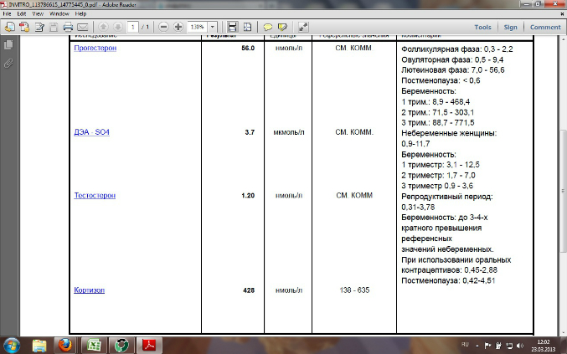Add a sticky note comment
Viewport: 567px width, 354px height.
click(x=268, y=27)
